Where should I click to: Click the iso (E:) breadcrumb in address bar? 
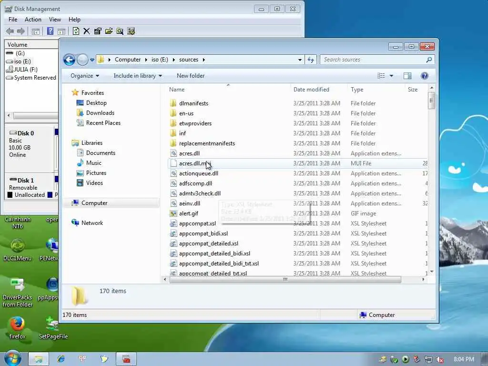(x=160, y=60)
